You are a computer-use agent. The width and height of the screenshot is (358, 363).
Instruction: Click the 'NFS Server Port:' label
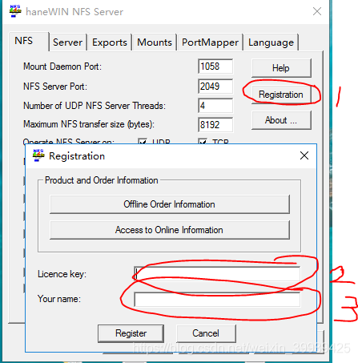(55, 87)
